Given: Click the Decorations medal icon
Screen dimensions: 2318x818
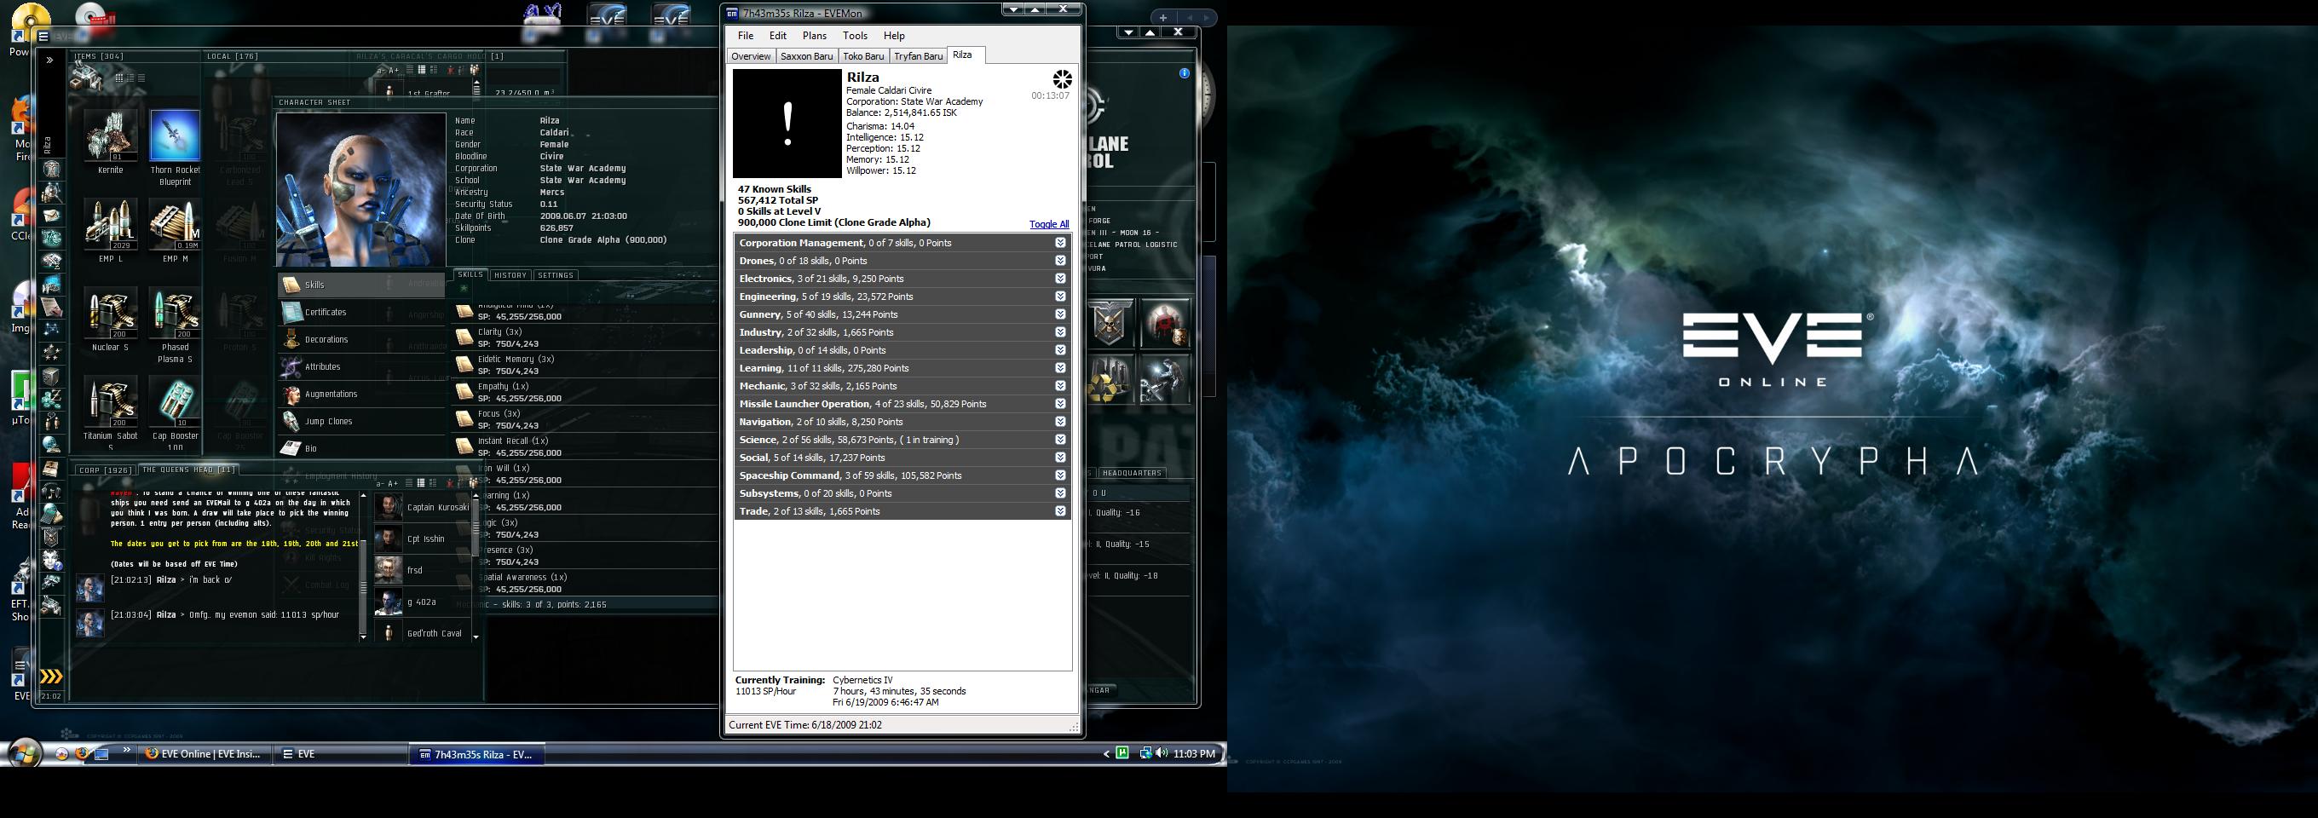Looking at the screenshot, I should 291,339.
